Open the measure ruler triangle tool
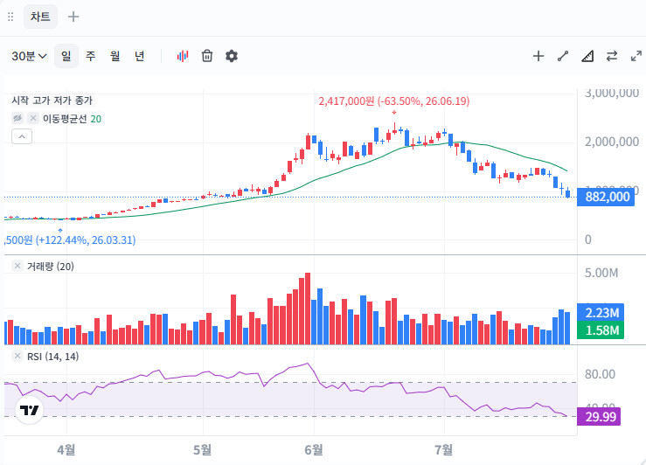 pos(587,56)
